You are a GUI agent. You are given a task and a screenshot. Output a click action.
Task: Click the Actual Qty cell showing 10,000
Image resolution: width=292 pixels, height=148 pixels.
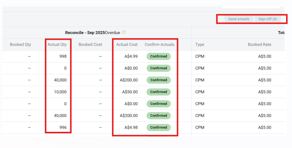(60, 92)
